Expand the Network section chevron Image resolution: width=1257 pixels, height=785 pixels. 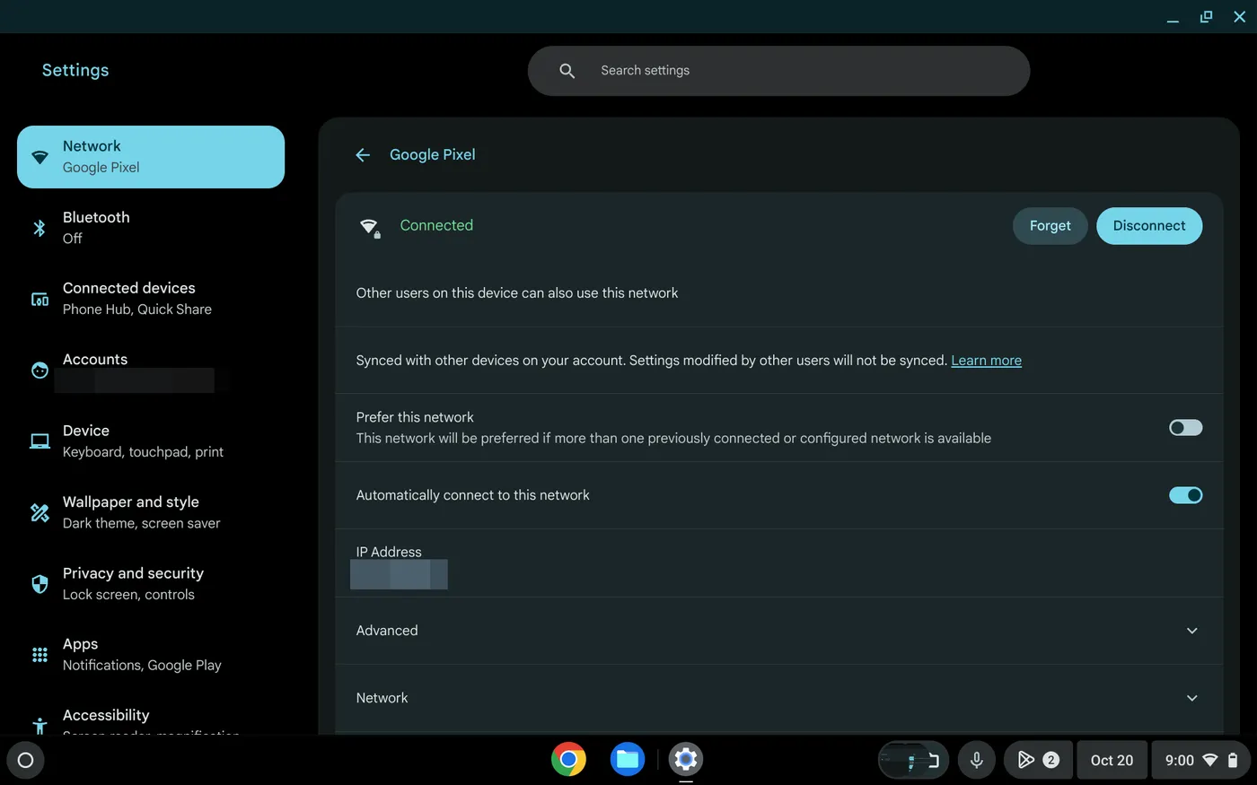coord(1192,698)
